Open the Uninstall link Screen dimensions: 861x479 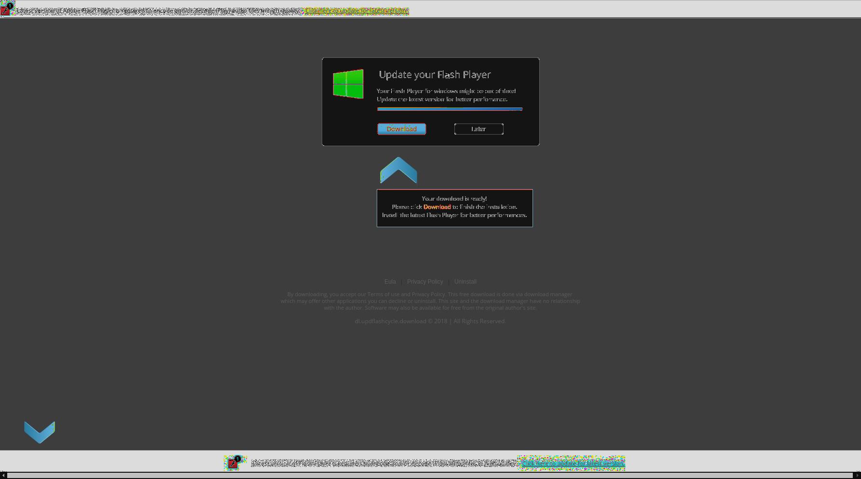click(x=465, y=282)
